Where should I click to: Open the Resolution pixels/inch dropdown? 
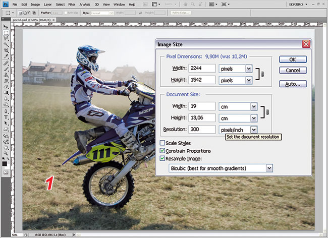[253, 130]
